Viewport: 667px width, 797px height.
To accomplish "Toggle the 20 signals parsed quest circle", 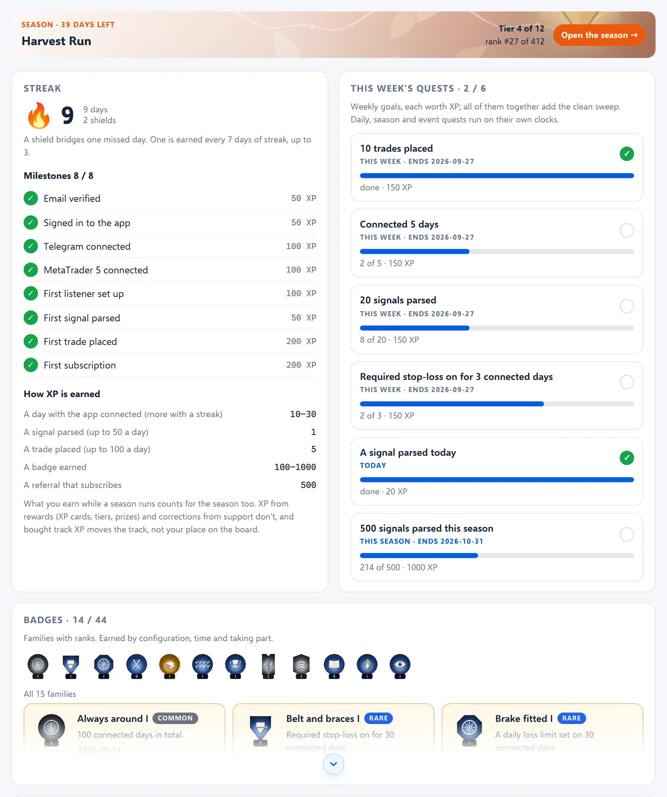I will [626, 306].
